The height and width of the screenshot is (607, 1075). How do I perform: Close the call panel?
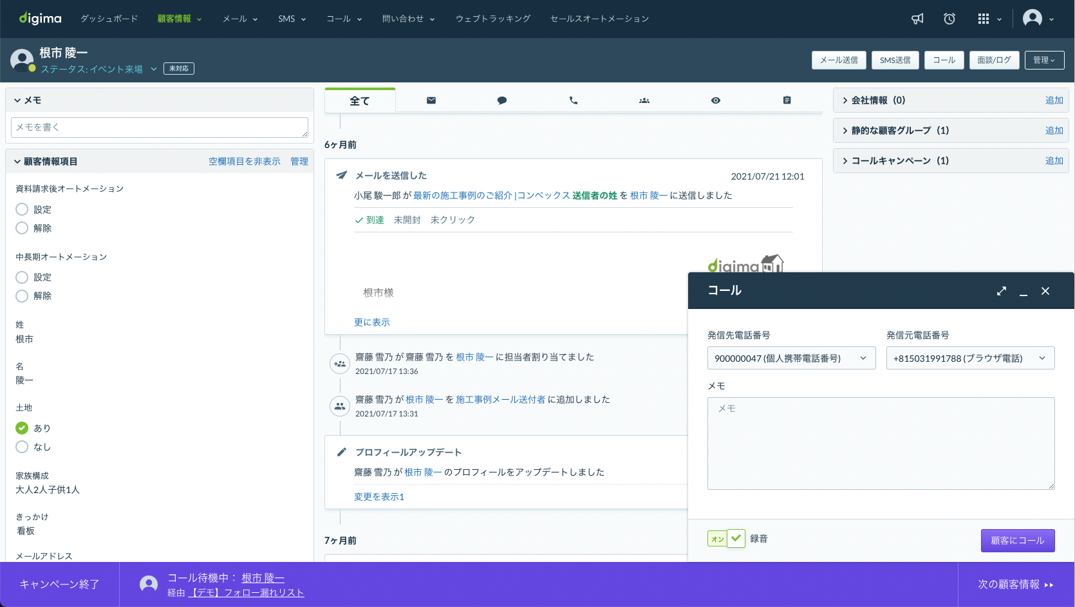tap(1045, 291)
